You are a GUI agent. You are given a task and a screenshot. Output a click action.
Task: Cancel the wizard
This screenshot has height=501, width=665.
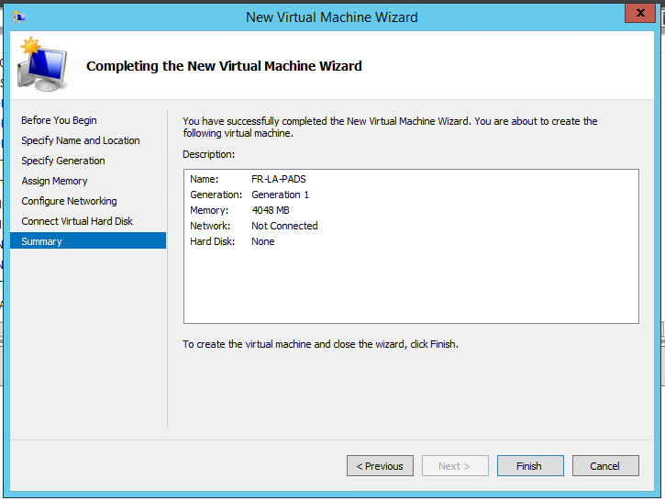(x=604, y=466)
